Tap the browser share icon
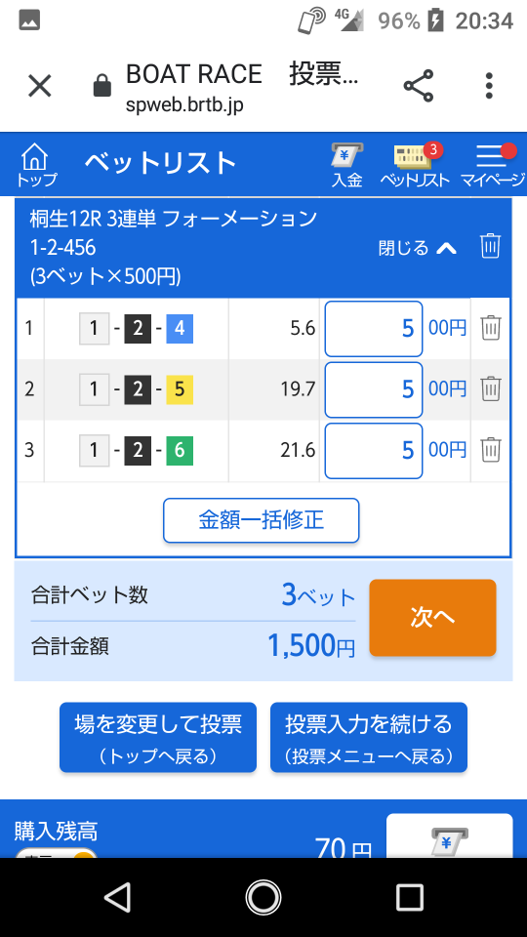527x937 pixels. pos(419,86)
